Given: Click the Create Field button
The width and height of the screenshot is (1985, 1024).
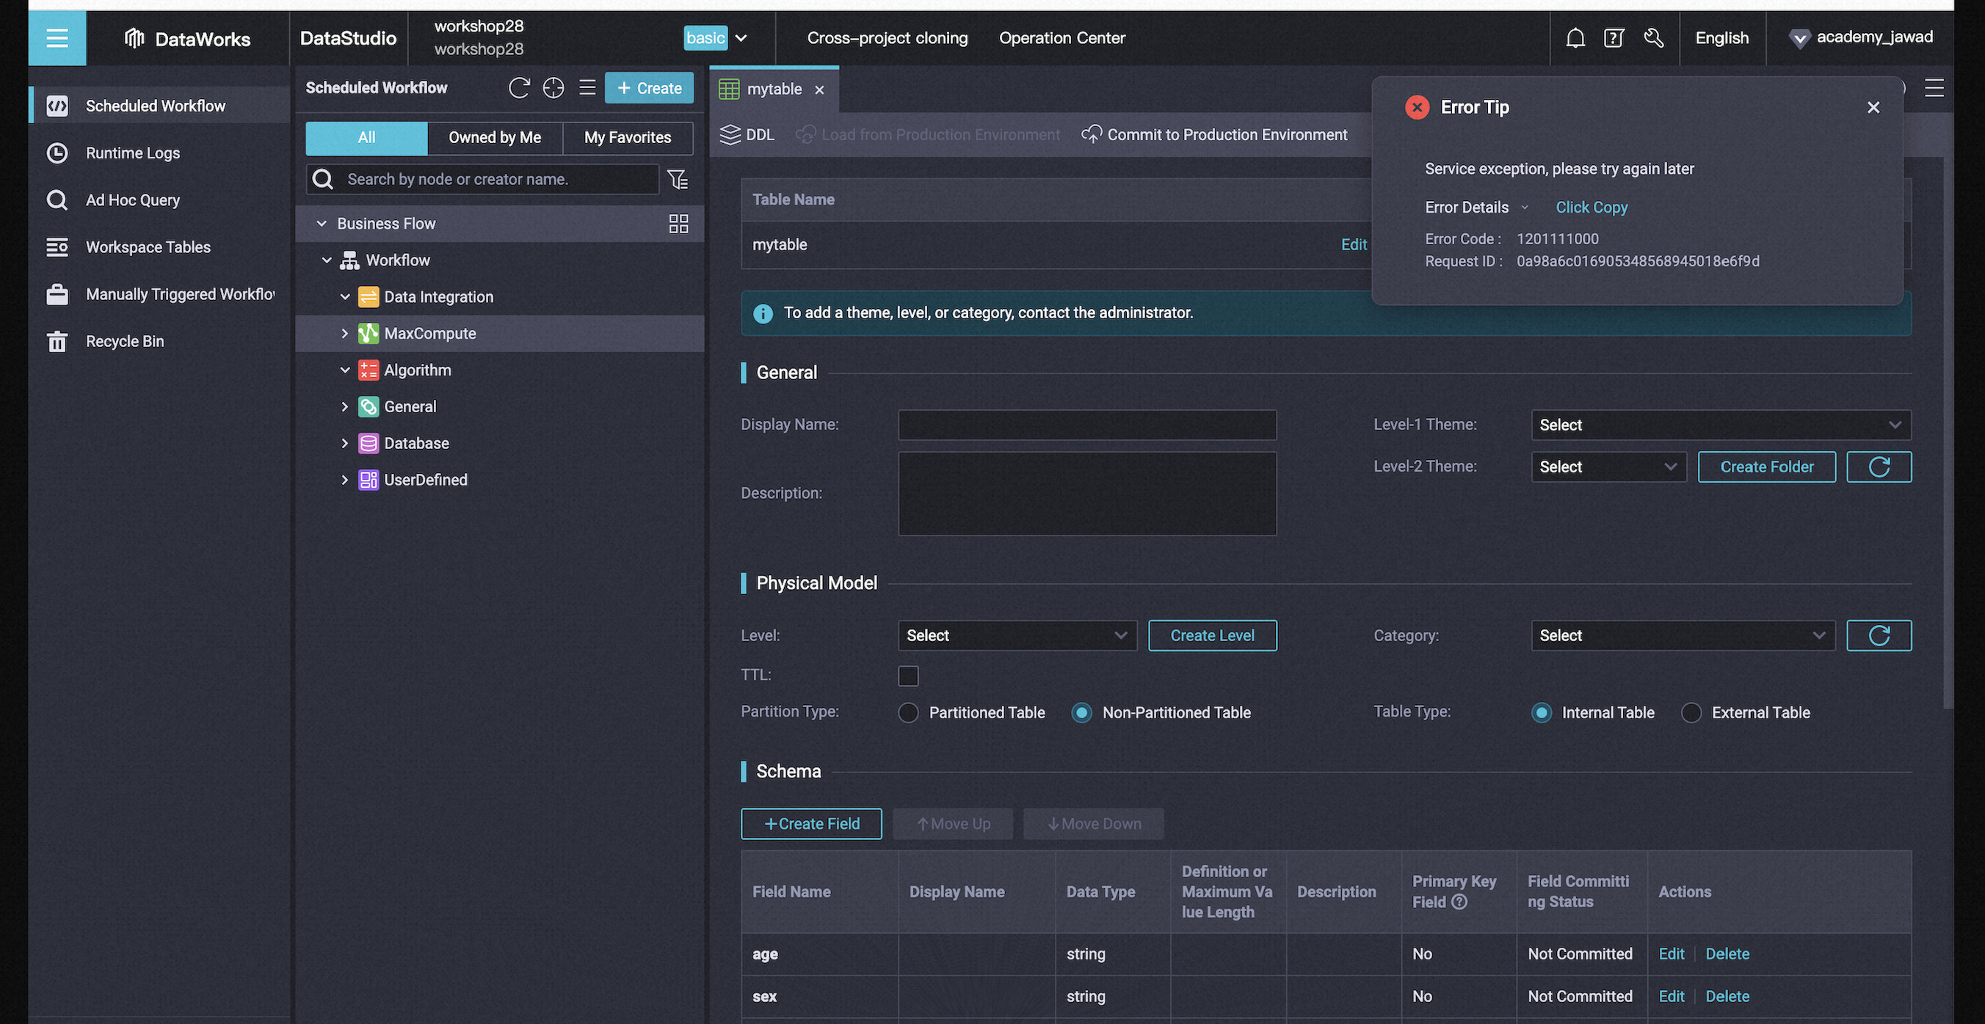Looking at the screenshot, I should (811, 823).
